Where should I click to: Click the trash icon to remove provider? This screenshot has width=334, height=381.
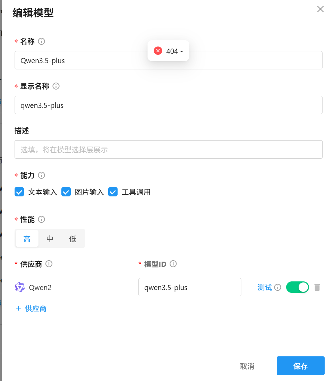(317, 287)
